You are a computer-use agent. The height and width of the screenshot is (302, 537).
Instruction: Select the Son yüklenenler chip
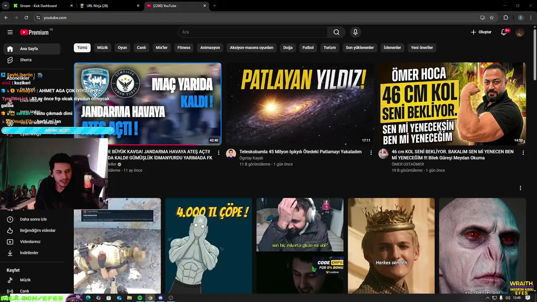pyautogui.click(x=360, y=48)
